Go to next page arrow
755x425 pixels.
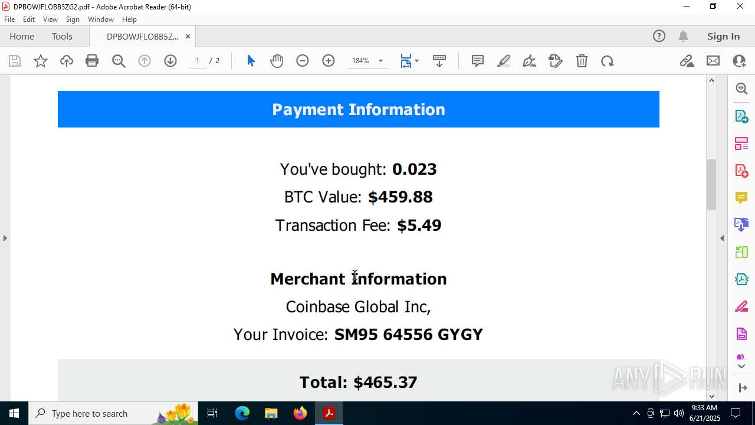tap(170, 61)
